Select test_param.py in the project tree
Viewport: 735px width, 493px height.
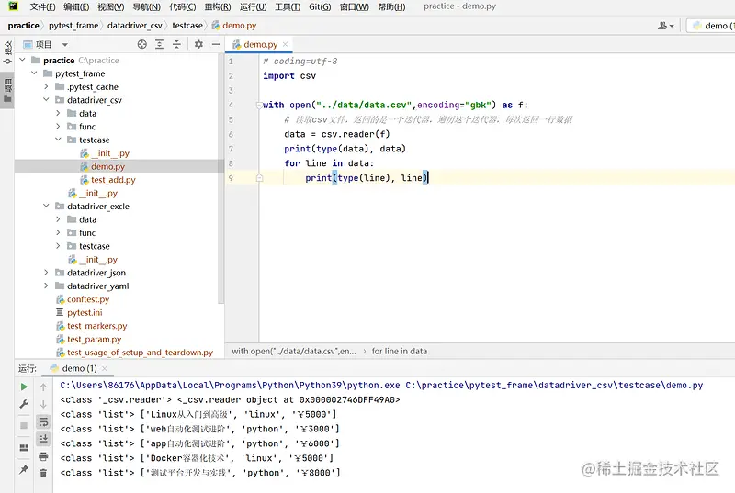pyautogui.click(x=94, y=339)
